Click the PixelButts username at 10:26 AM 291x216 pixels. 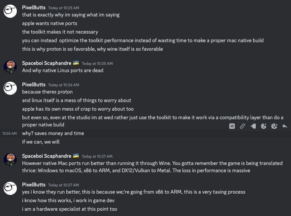(34, 85)
